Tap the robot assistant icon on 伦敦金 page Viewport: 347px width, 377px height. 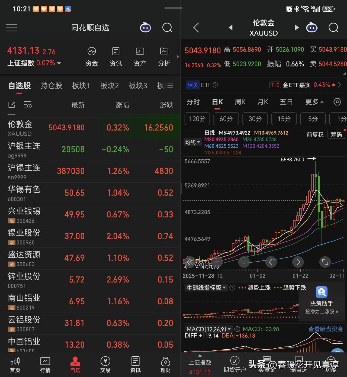point(311,27)
